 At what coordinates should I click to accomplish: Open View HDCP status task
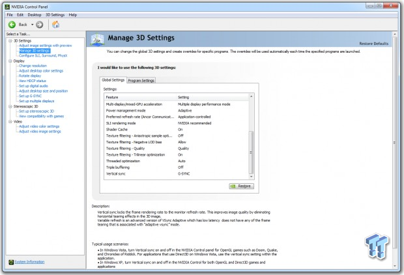pyautogui.click(x=33, y=81)
